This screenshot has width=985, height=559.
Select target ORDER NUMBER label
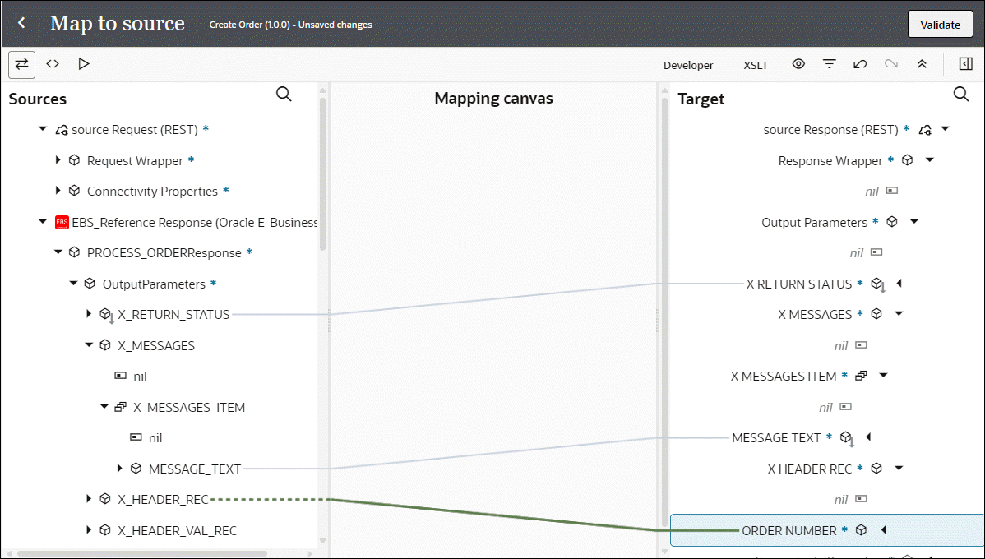(789, 531)
